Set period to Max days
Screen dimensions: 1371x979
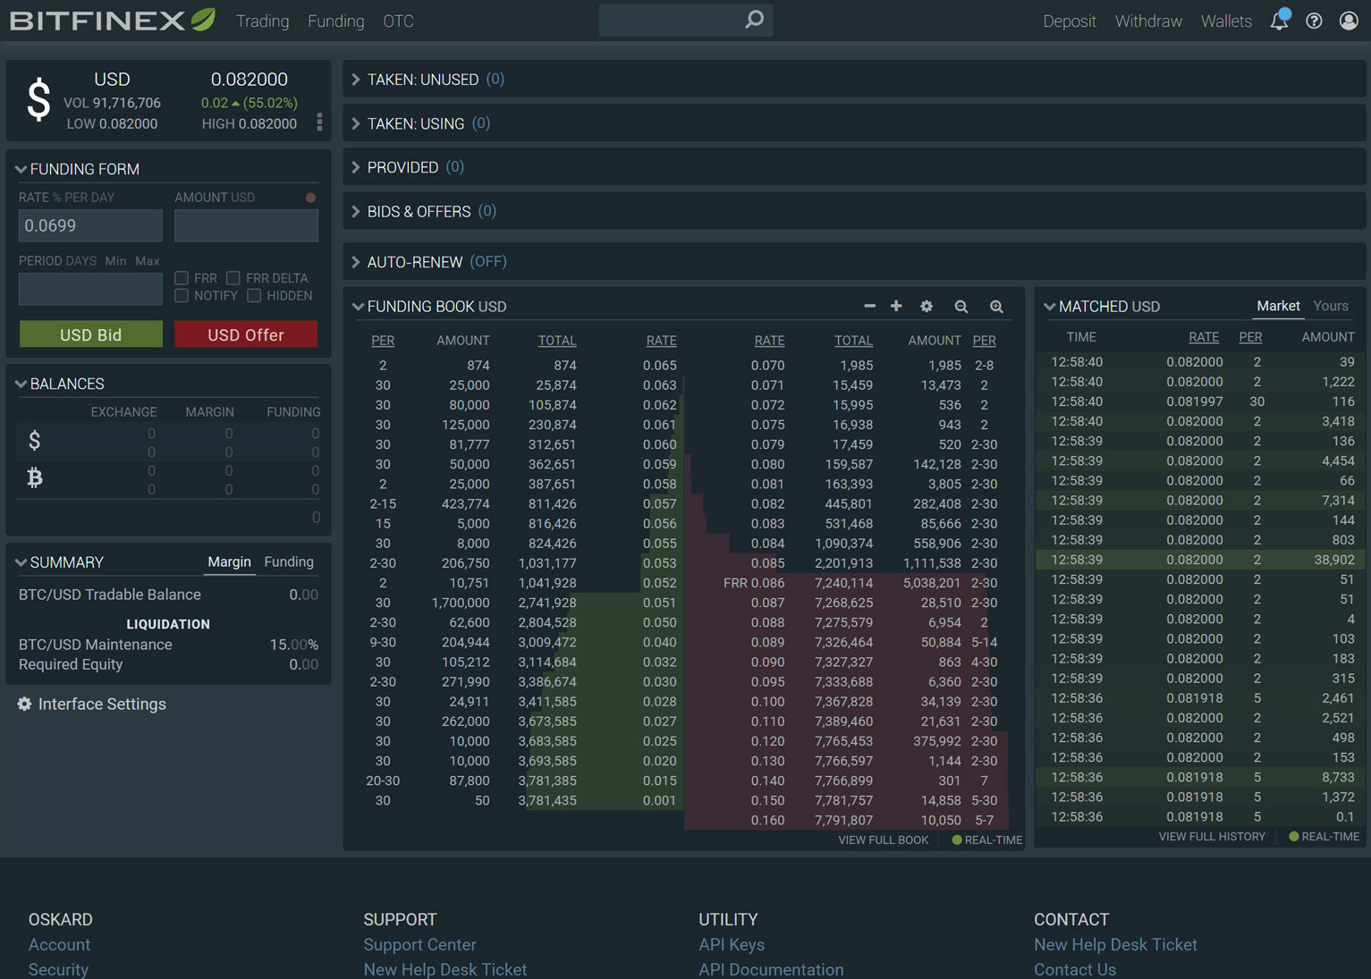coord(148,261)
